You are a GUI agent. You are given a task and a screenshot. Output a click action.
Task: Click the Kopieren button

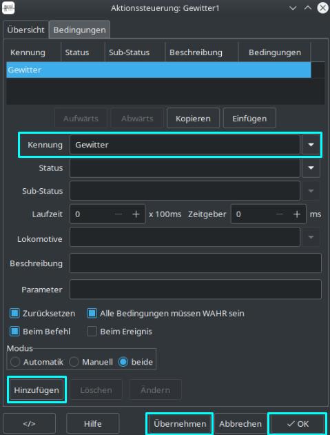[194, 118]
